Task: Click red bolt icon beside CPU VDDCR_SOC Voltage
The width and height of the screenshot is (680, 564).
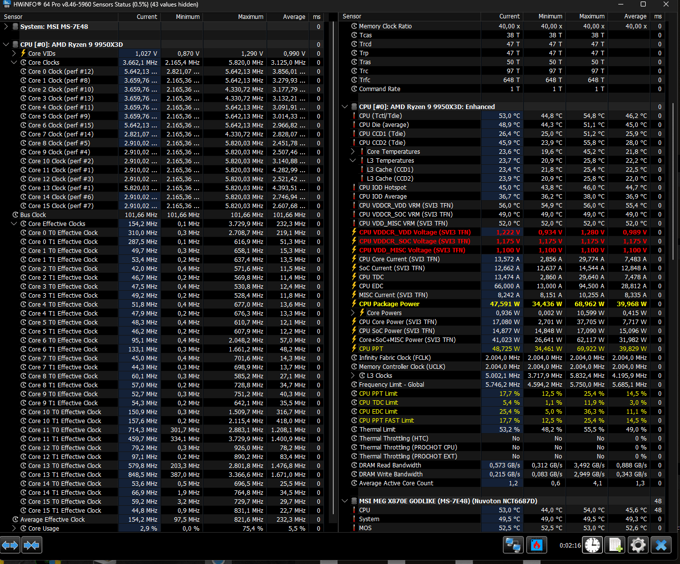Action: point(354,241)
